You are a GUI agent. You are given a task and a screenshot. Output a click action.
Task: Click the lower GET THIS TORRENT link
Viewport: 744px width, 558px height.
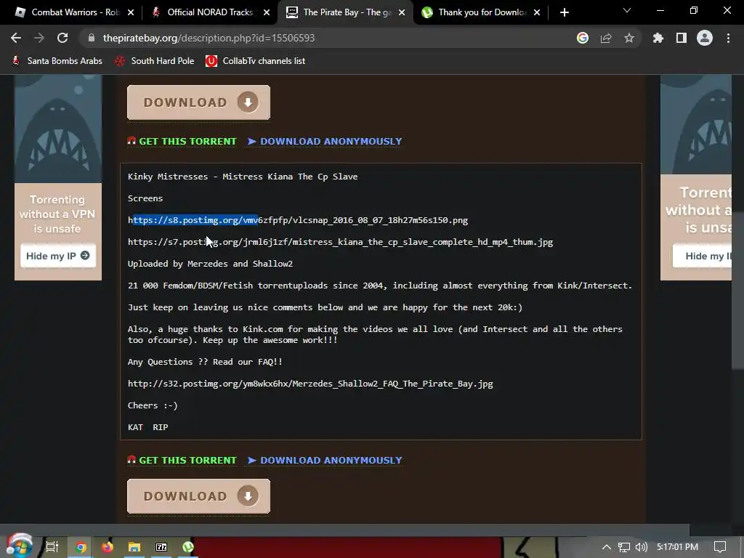187,460
